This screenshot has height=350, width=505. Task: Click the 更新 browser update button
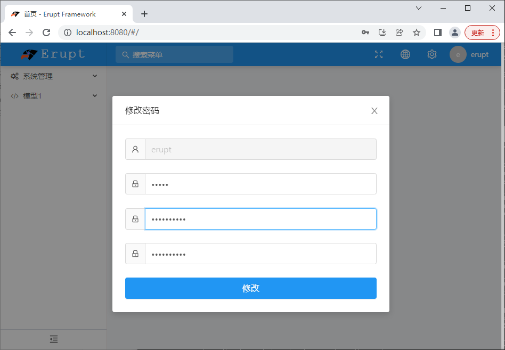point(482,32)
